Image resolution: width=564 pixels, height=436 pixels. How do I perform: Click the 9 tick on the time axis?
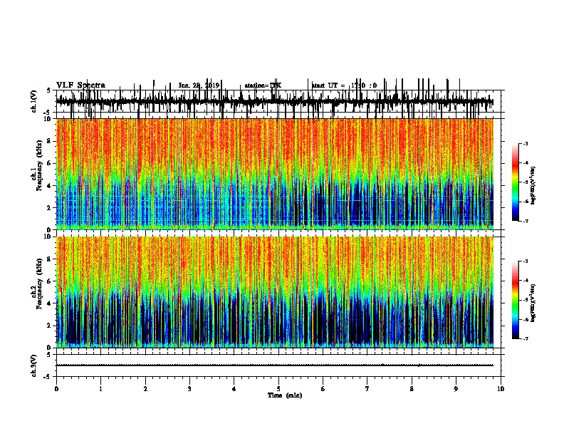(x=456, y=389)
